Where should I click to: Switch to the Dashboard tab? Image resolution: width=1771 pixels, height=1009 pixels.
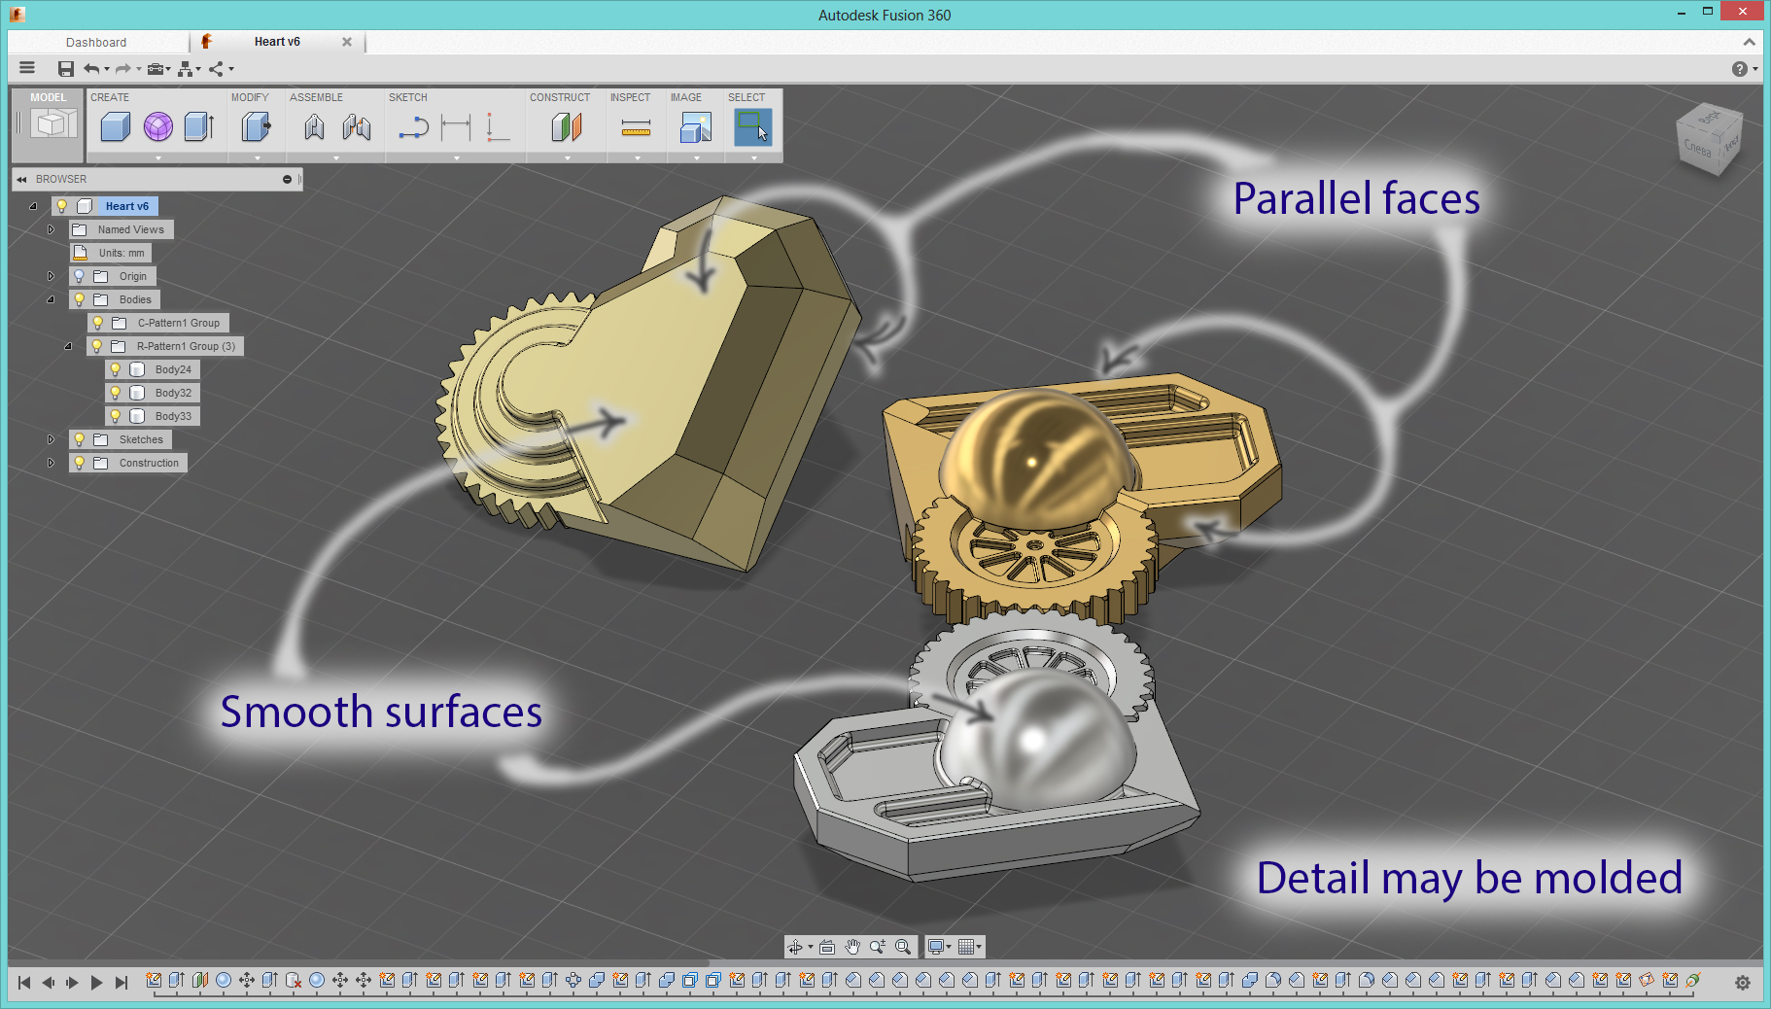96,42
